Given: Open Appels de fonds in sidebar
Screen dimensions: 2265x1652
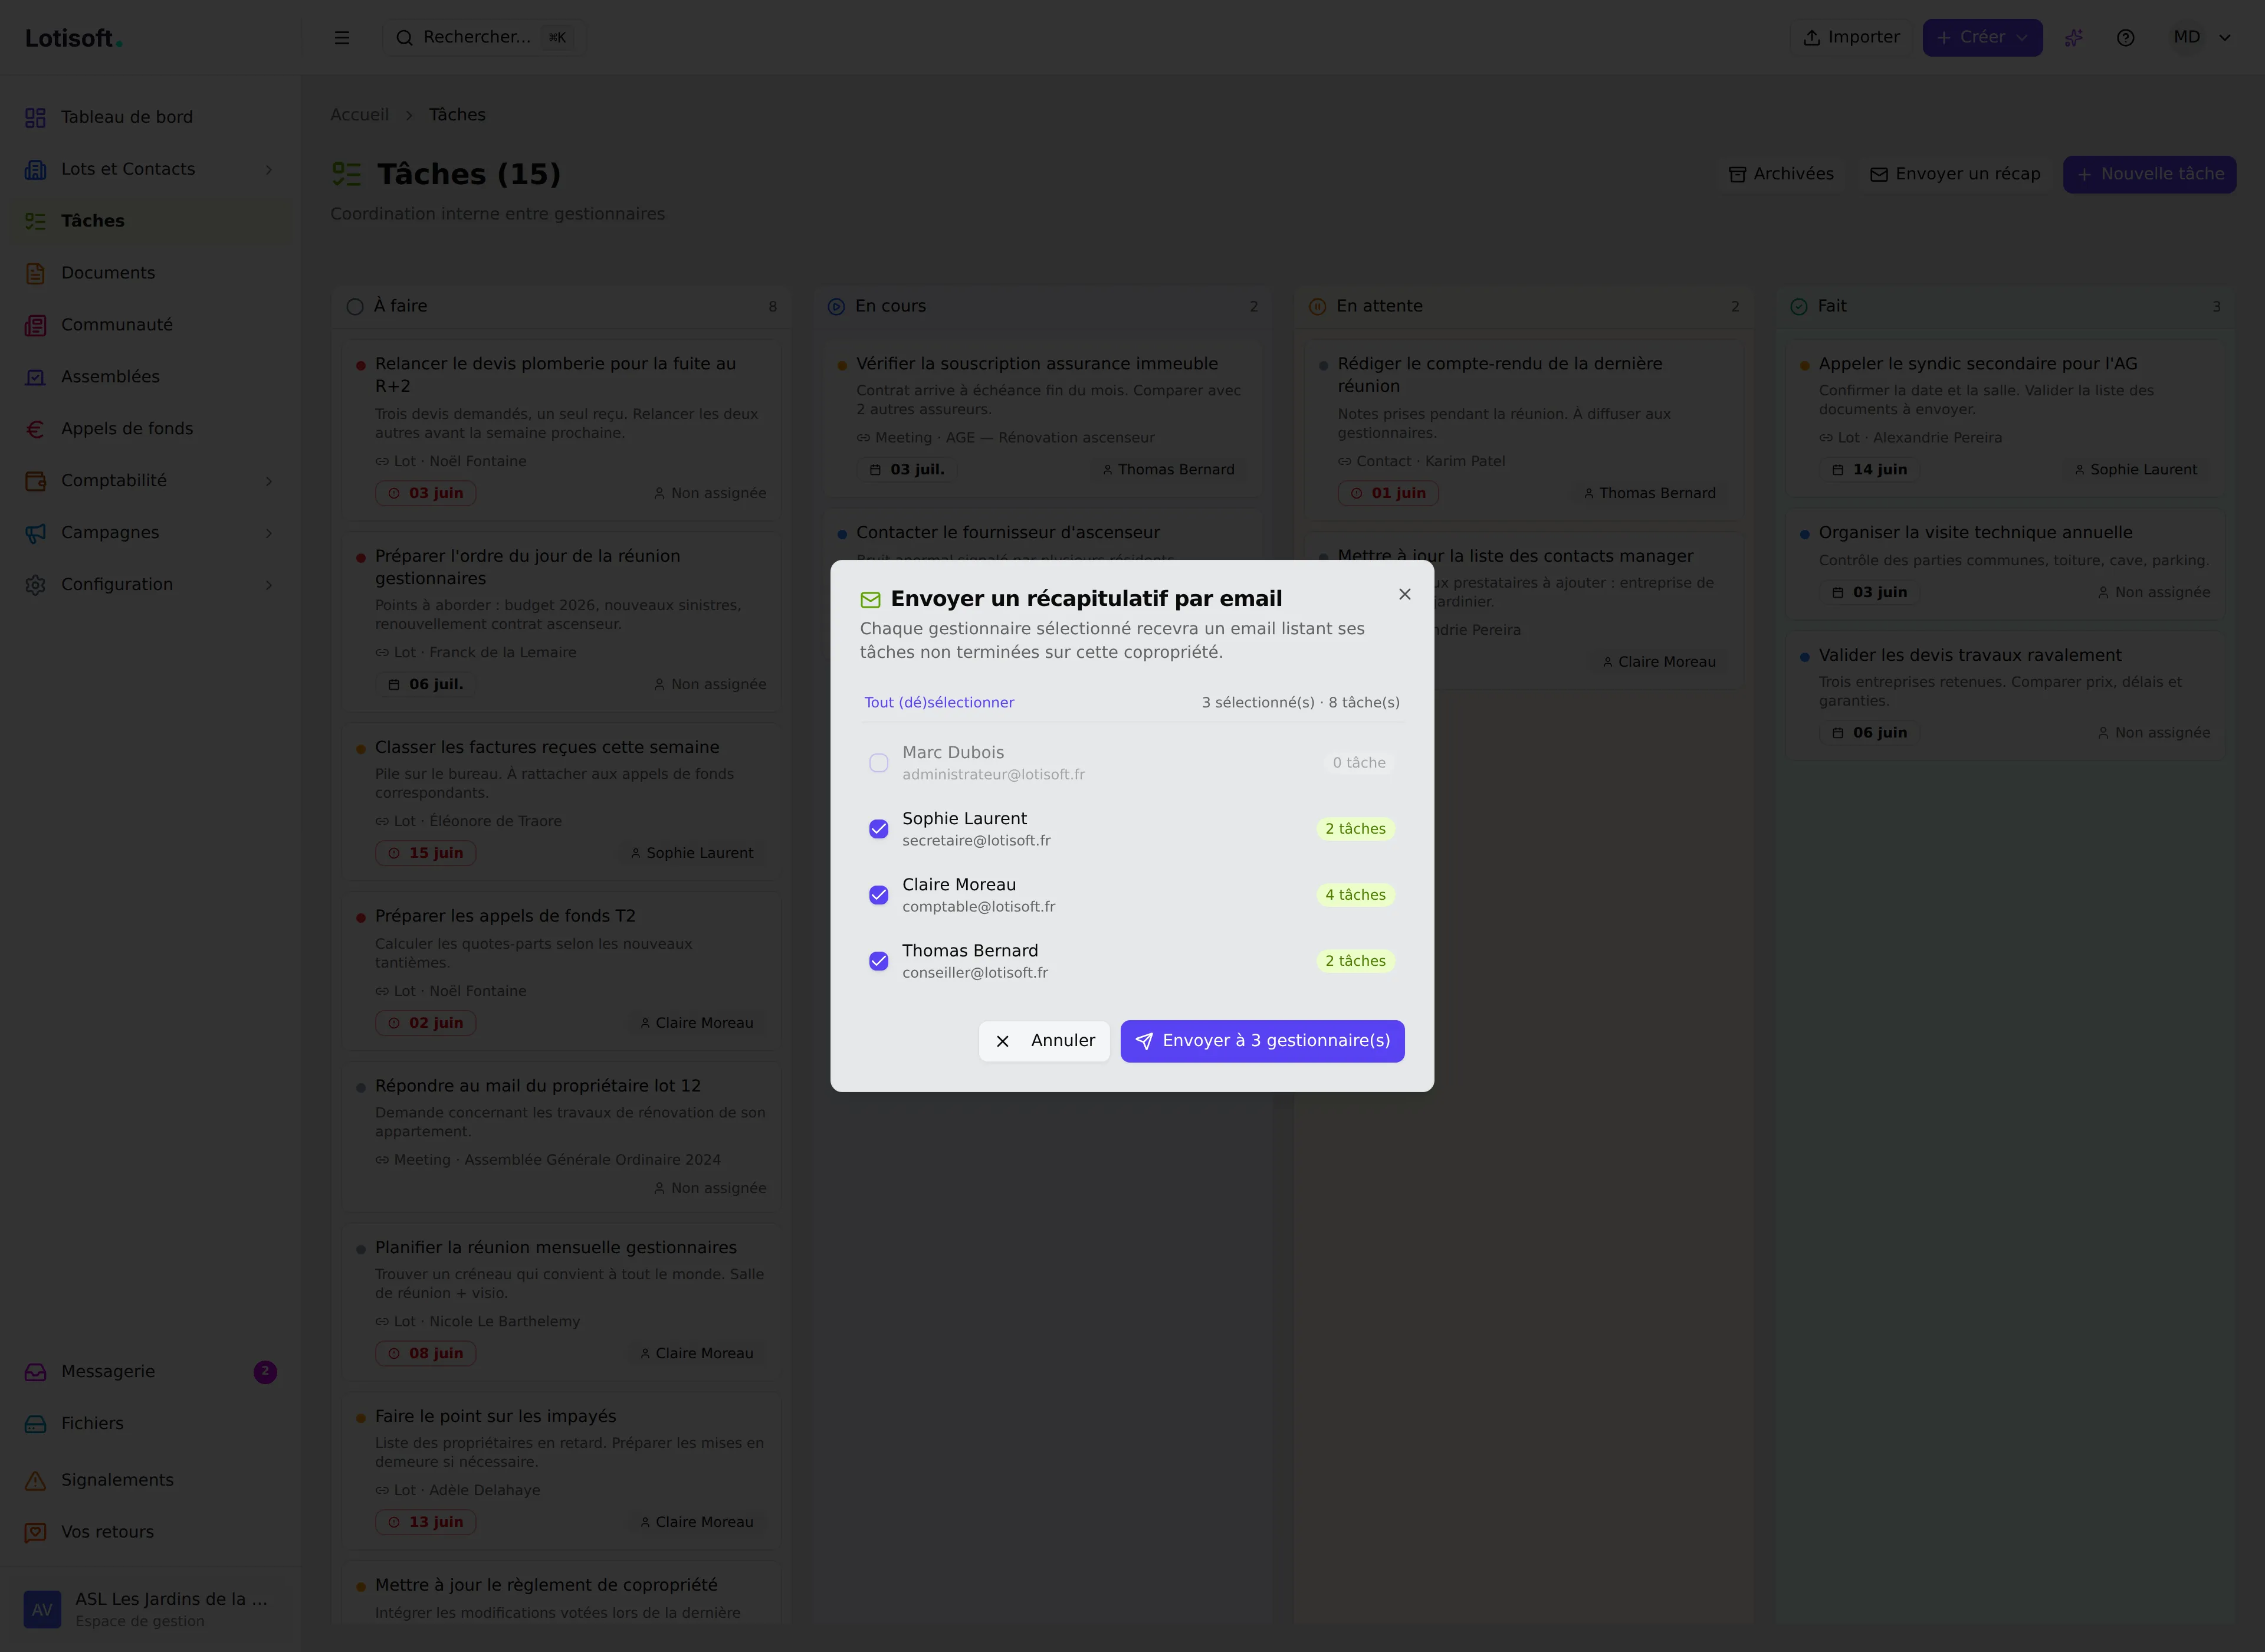Looking at the screenshot, I should click(150, 429).
